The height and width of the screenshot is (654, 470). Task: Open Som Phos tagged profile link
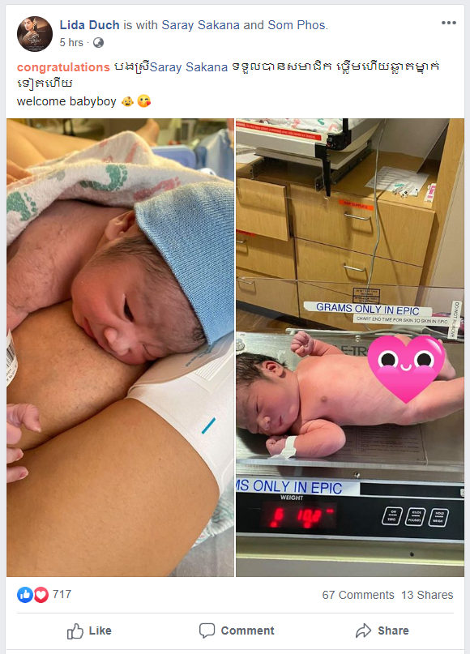[x=297, y=25]
